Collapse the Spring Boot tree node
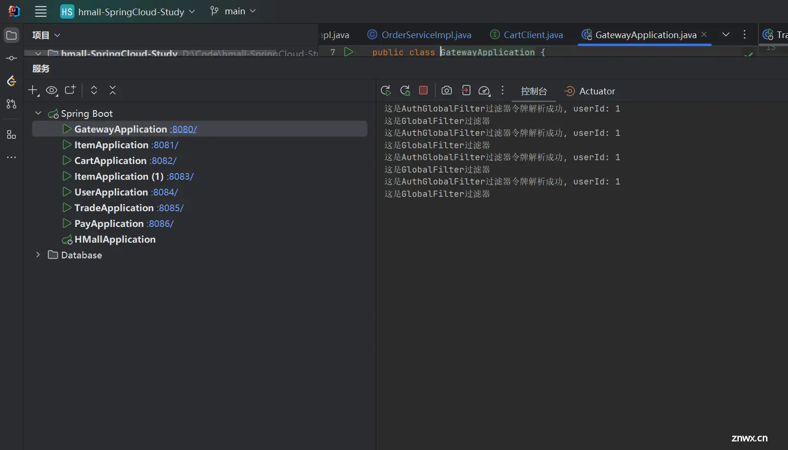 pos(38,113)
